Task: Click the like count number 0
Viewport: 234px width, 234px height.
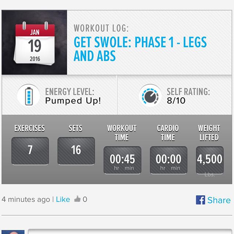Action: pos(85,199)
